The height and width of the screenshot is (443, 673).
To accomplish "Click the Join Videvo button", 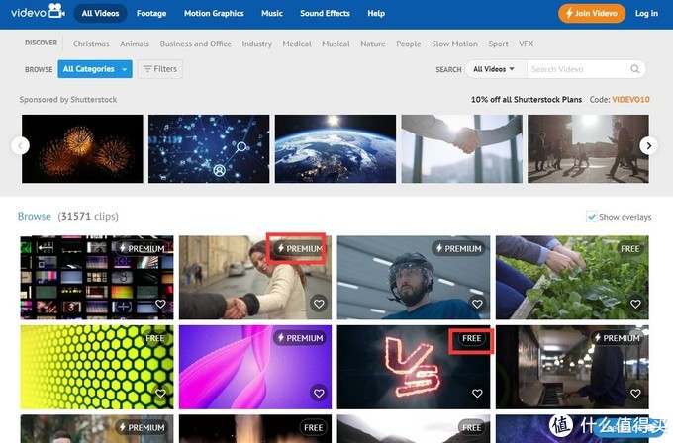I will [592, 14].
